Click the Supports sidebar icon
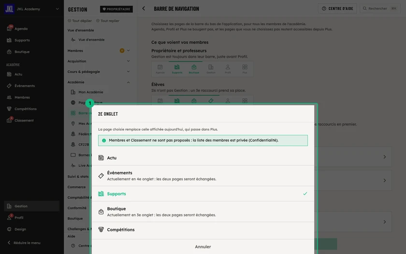This screenshot has height=254, width=406. click(9, 40)
